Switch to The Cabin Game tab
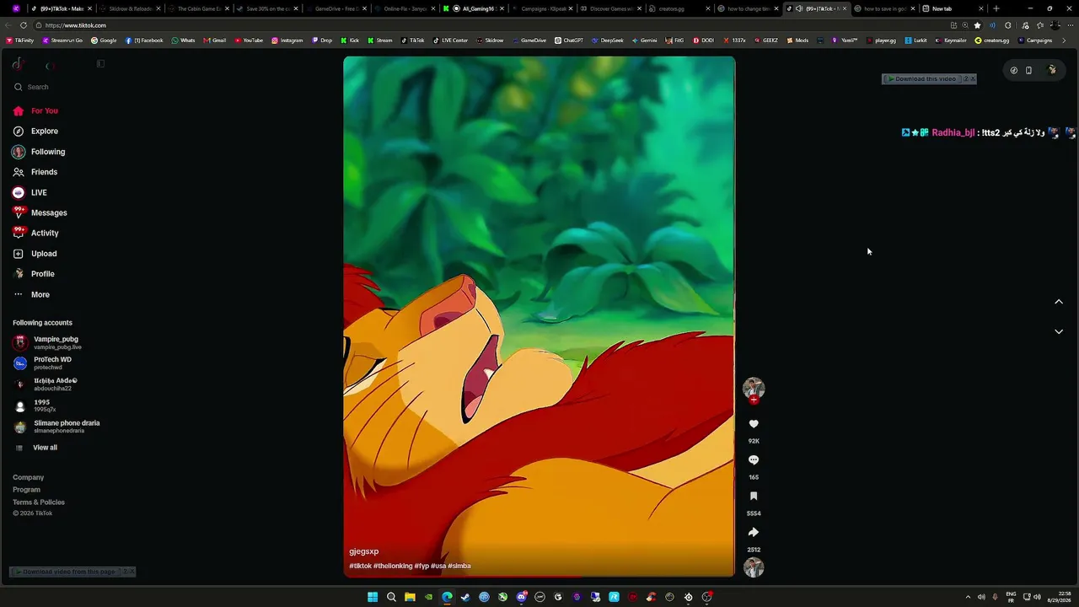1079x607 pixels. tap(197, 8)
